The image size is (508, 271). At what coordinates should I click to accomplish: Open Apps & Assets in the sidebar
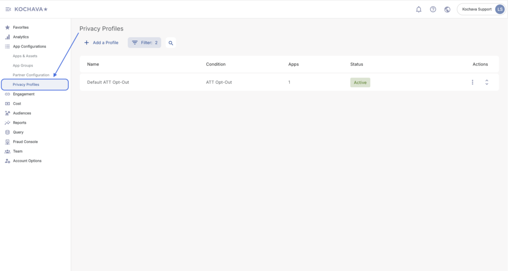[x=25, y=56]
